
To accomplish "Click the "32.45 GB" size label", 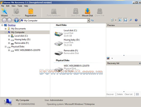I will pos(68,36).
